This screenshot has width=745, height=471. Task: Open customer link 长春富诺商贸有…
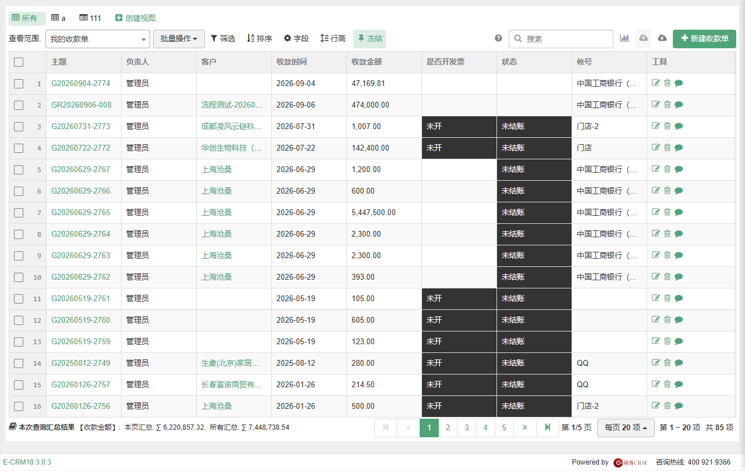[x=232, y=384]
